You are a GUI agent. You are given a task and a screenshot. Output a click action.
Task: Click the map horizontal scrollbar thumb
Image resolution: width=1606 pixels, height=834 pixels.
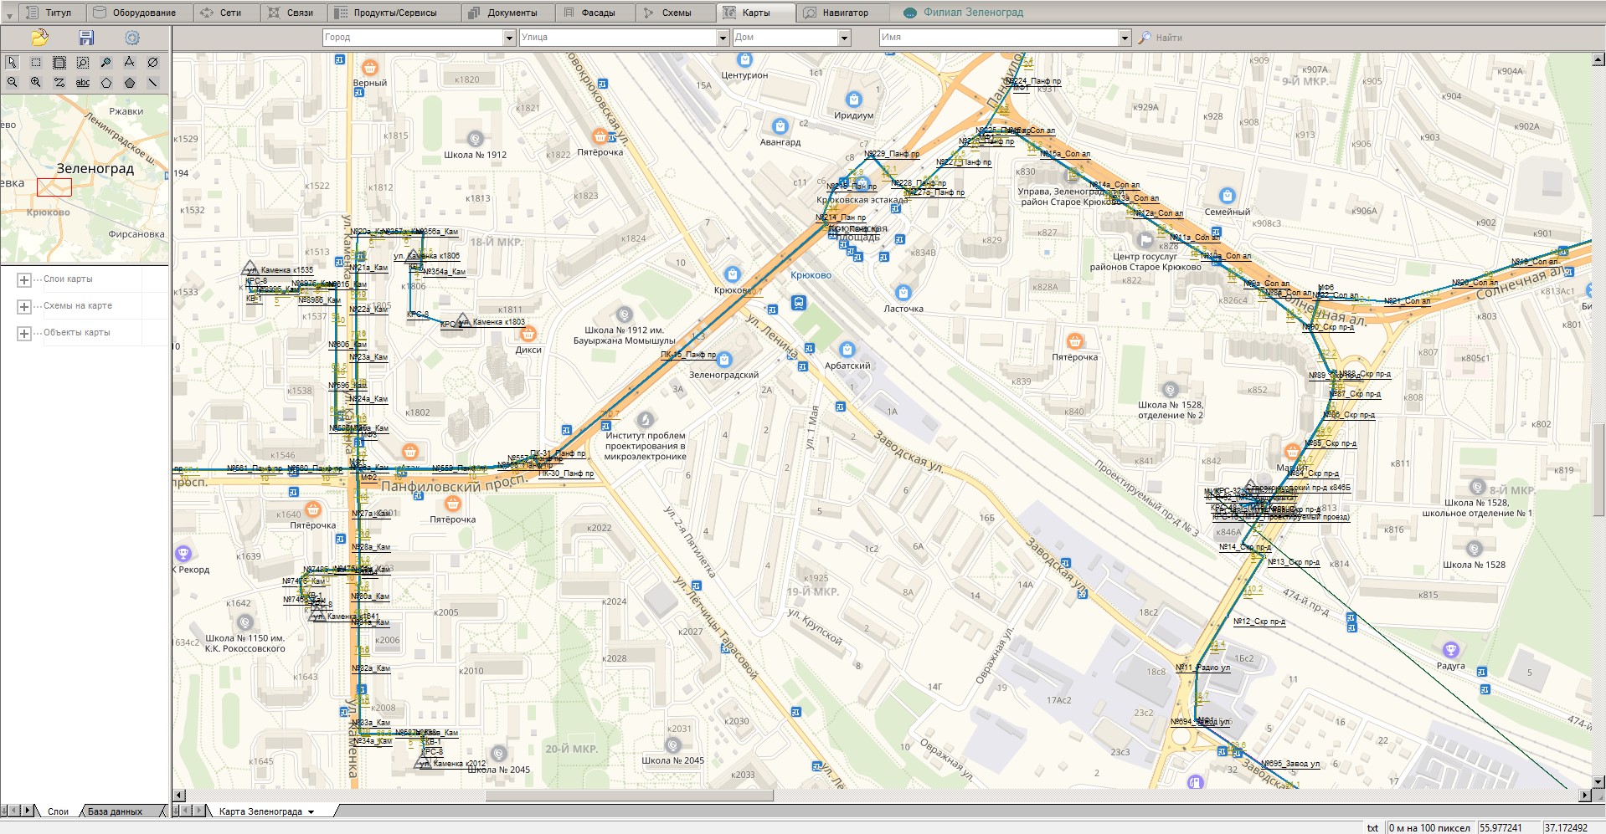tap(629, 796)
